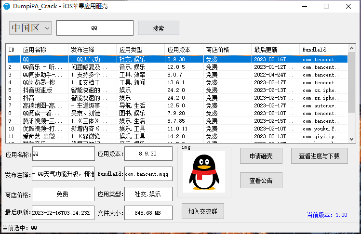Click the QQ penguin app image
This screenshot has width=361, height=234.
[x=204, y=172]
